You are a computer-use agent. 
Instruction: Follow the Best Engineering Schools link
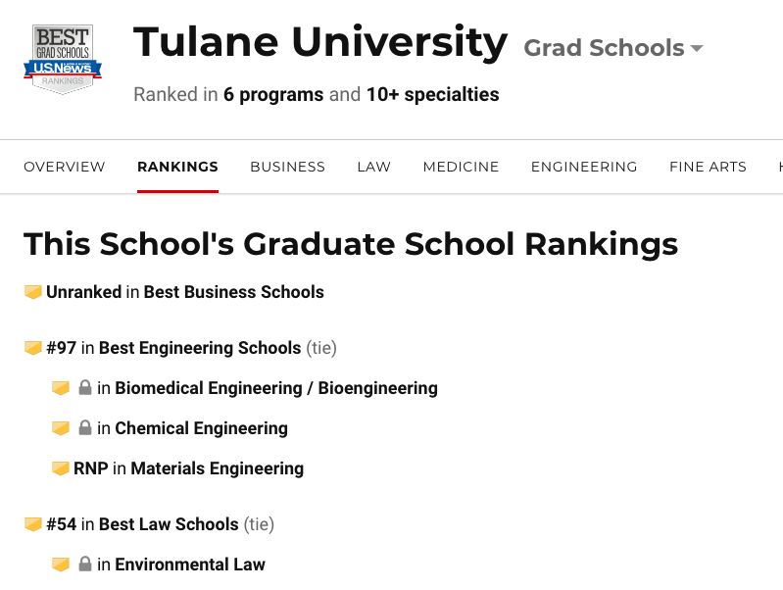(200, 348)
